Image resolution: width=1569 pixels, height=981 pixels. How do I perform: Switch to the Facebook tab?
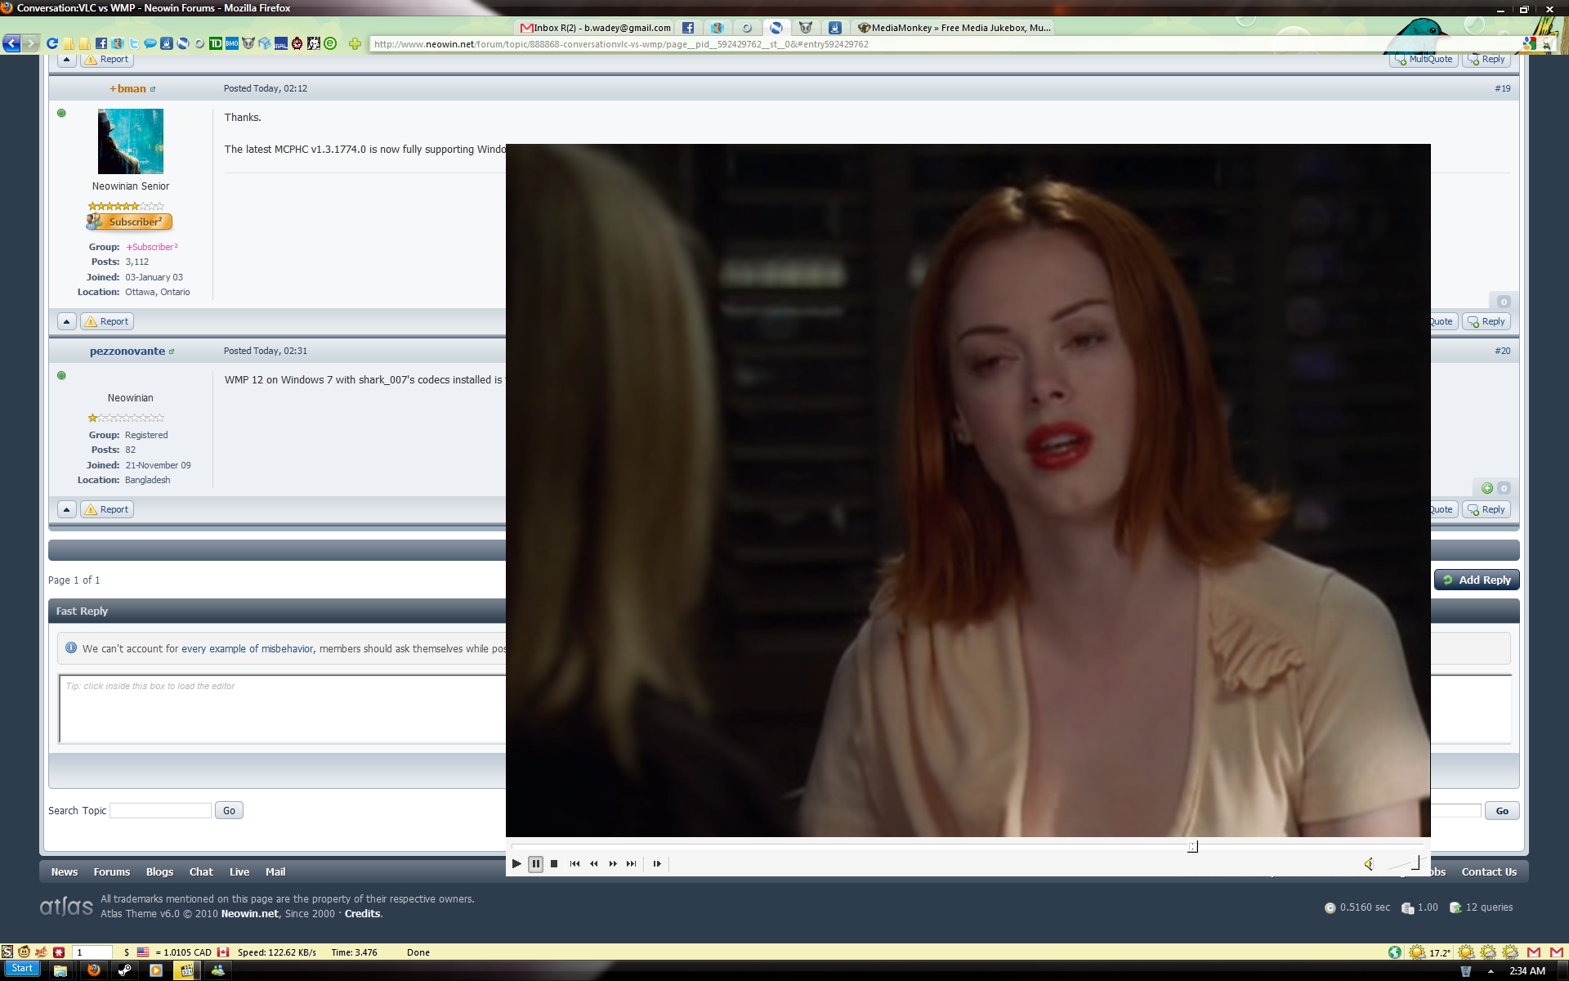coord(688,28)
